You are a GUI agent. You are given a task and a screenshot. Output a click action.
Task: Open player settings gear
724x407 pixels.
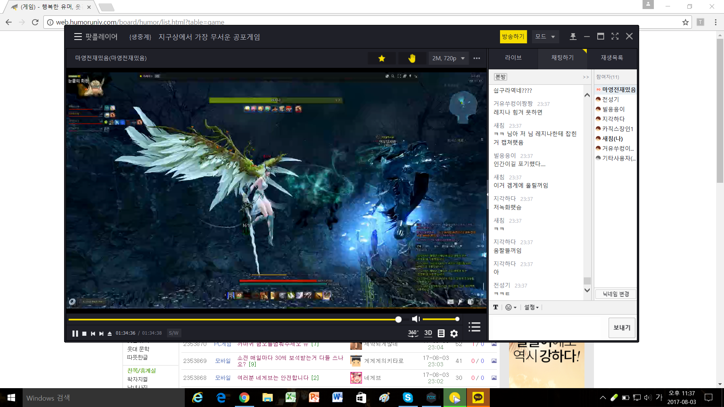coord(454,334)
